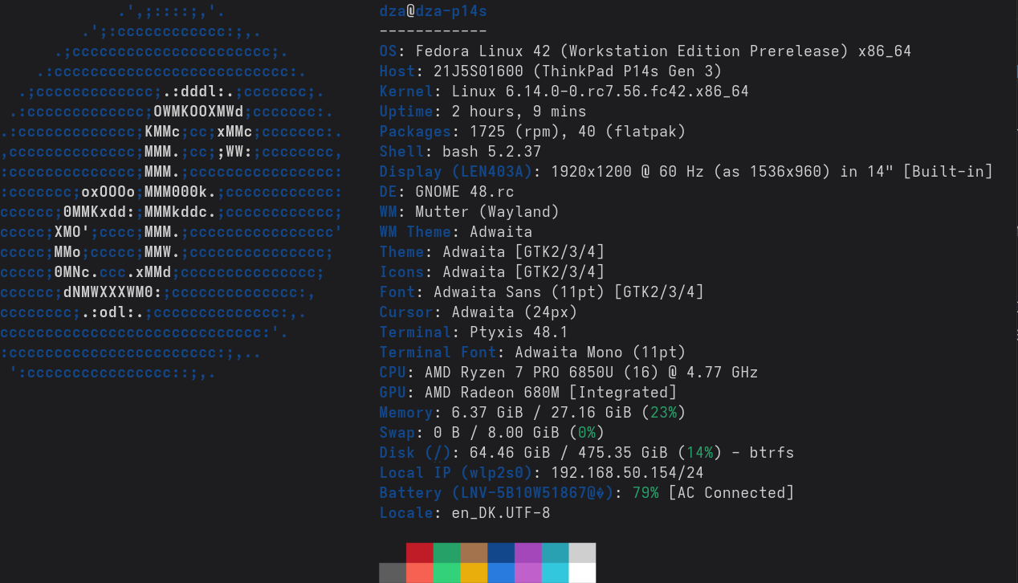
Task: Click the light purple swatch in the bottom palette row
Action: 528,573
